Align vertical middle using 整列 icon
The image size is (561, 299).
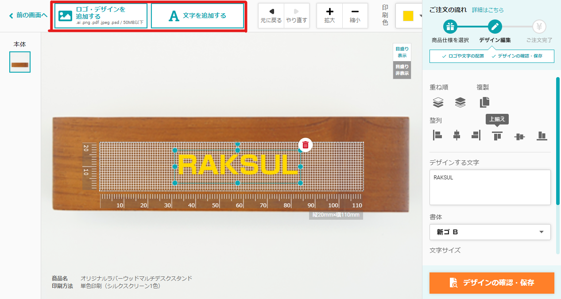click(519, 136)
